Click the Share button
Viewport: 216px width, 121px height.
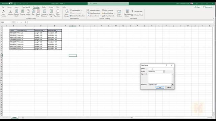tap(197, 7)
